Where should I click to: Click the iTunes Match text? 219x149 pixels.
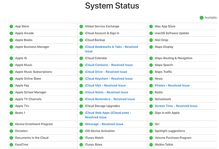[94, 138]
